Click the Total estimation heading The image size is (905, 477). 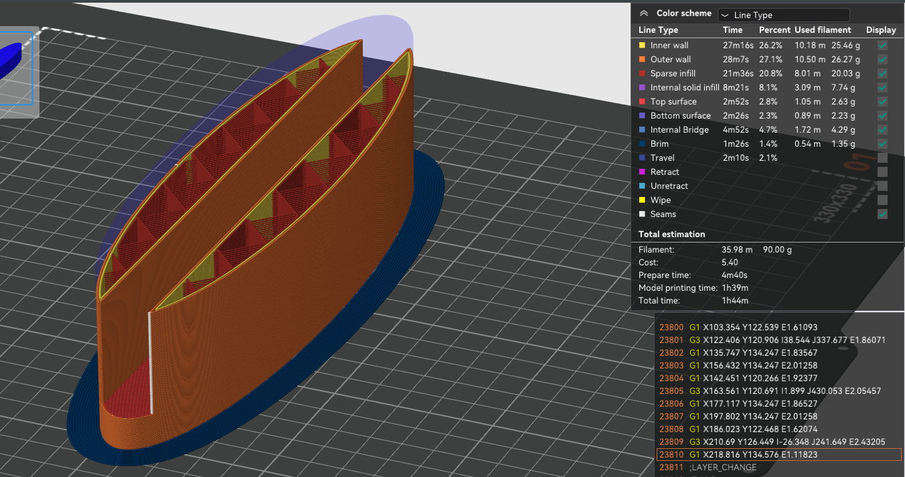pyautogui.click(x=671, y=234)
